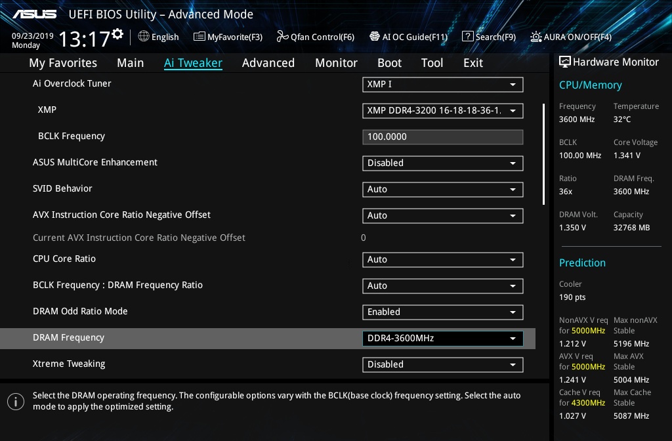
Task: Open ASUS MultiCore Enhancement dropdown
Action: pos(443,163)
